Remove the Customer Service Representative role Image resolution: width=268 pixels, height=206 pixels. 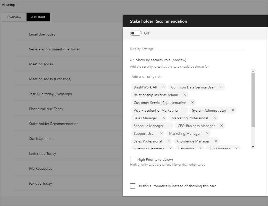tap(192, 102)
